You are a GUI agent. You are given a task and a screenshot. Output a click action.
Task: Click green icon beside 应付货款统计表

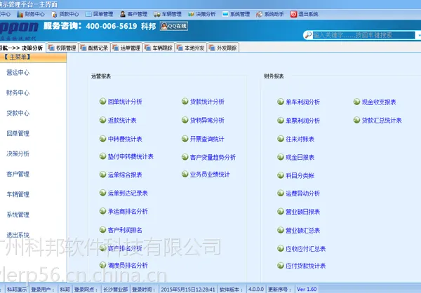pos(281,266)
